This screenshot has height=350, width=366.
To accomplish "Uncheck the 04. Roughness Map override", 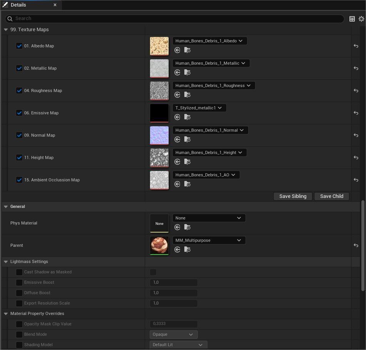I will click(19, 90).
